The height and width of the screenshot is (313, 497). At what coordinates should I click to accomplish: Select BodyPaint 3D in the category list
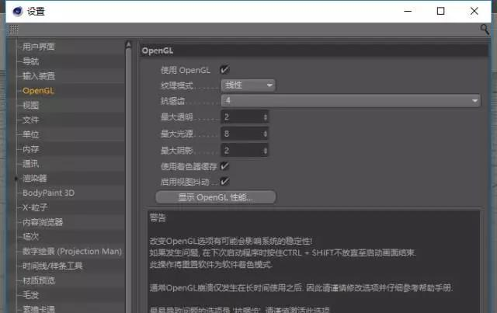(48, 193)
